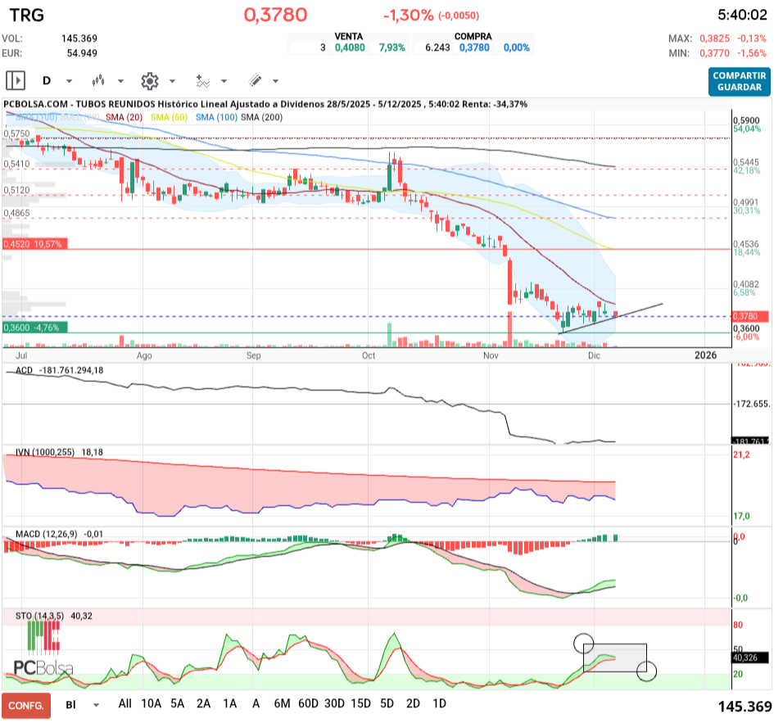Click the candlestick chart type icon
Image resolution: width=783 pixels, height=723 pixels.
pos(99,81)
